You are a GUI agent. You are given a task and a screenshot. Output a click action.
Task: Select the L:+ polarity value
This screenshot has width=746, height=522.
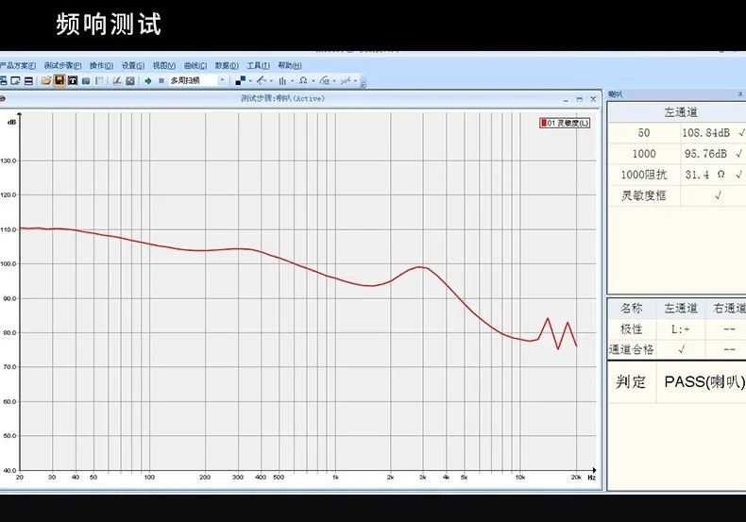[680, 329]
